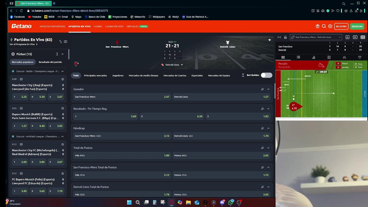Click the Betano logo
The image size is (368, 207).
21,26
